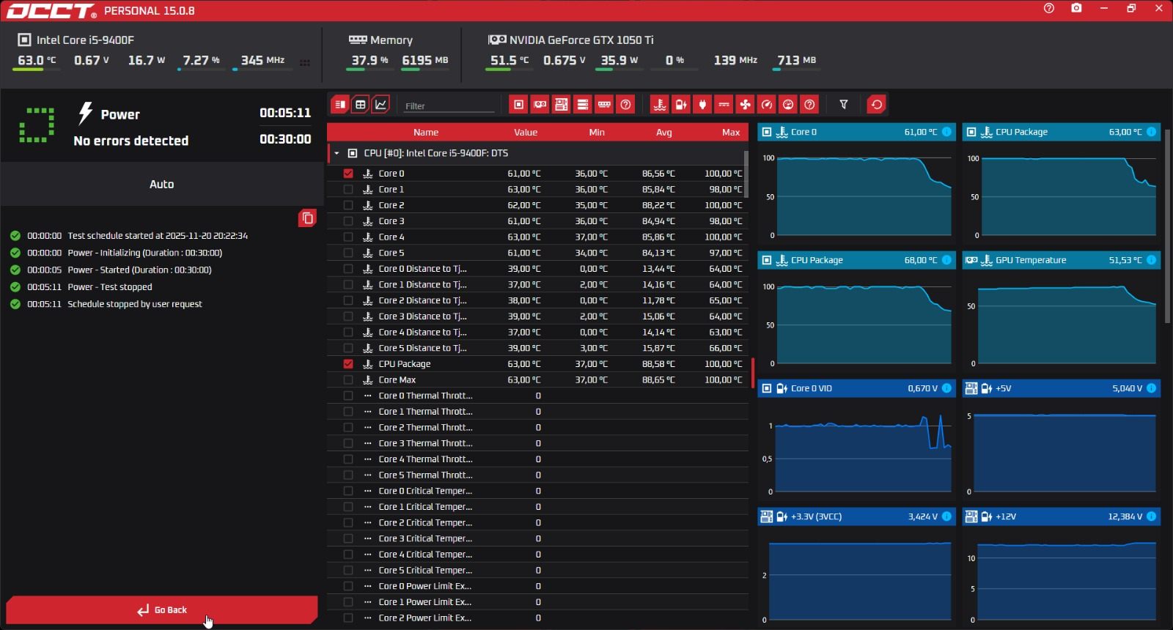Click the funnel filter options icon

click(x=844, y=105)
